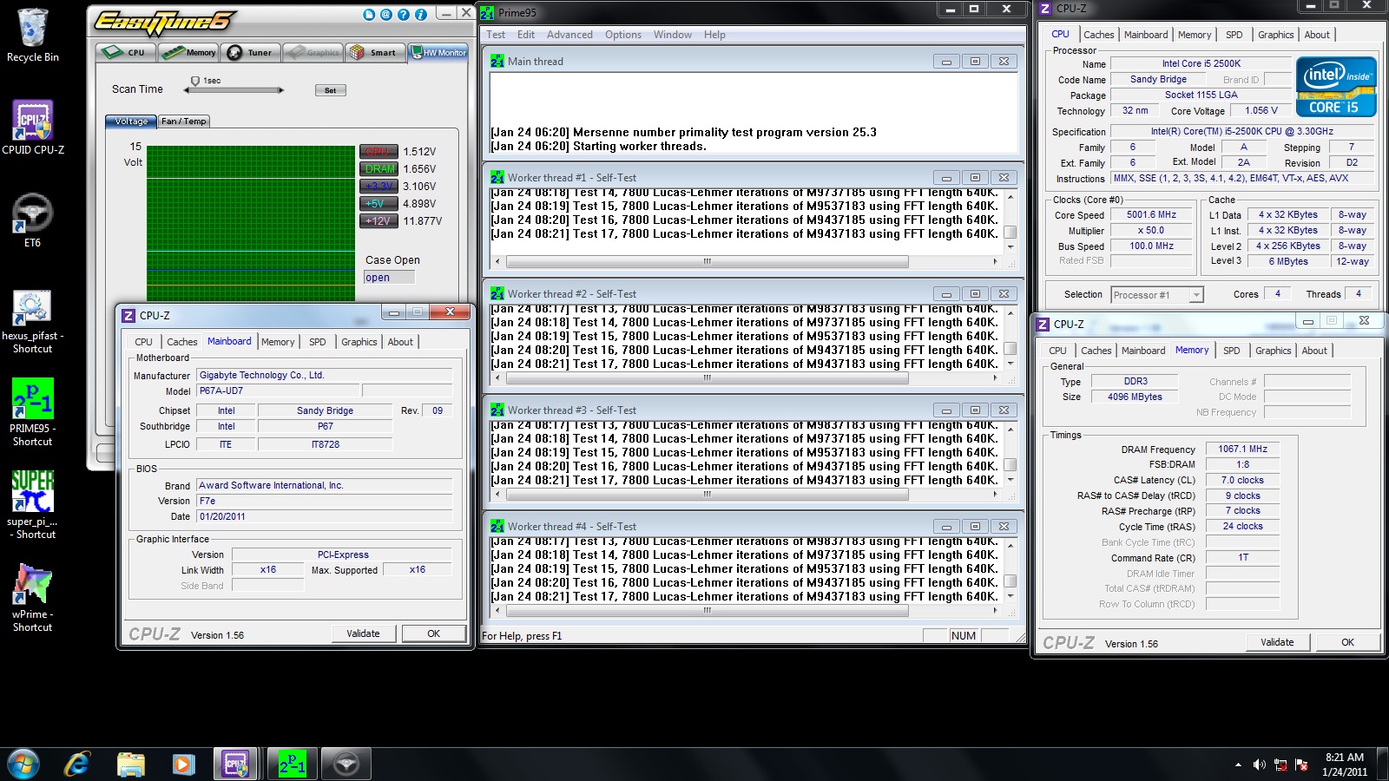Show hidden tray icons arrow
Screen dimensions: 1389x781
1238,765
